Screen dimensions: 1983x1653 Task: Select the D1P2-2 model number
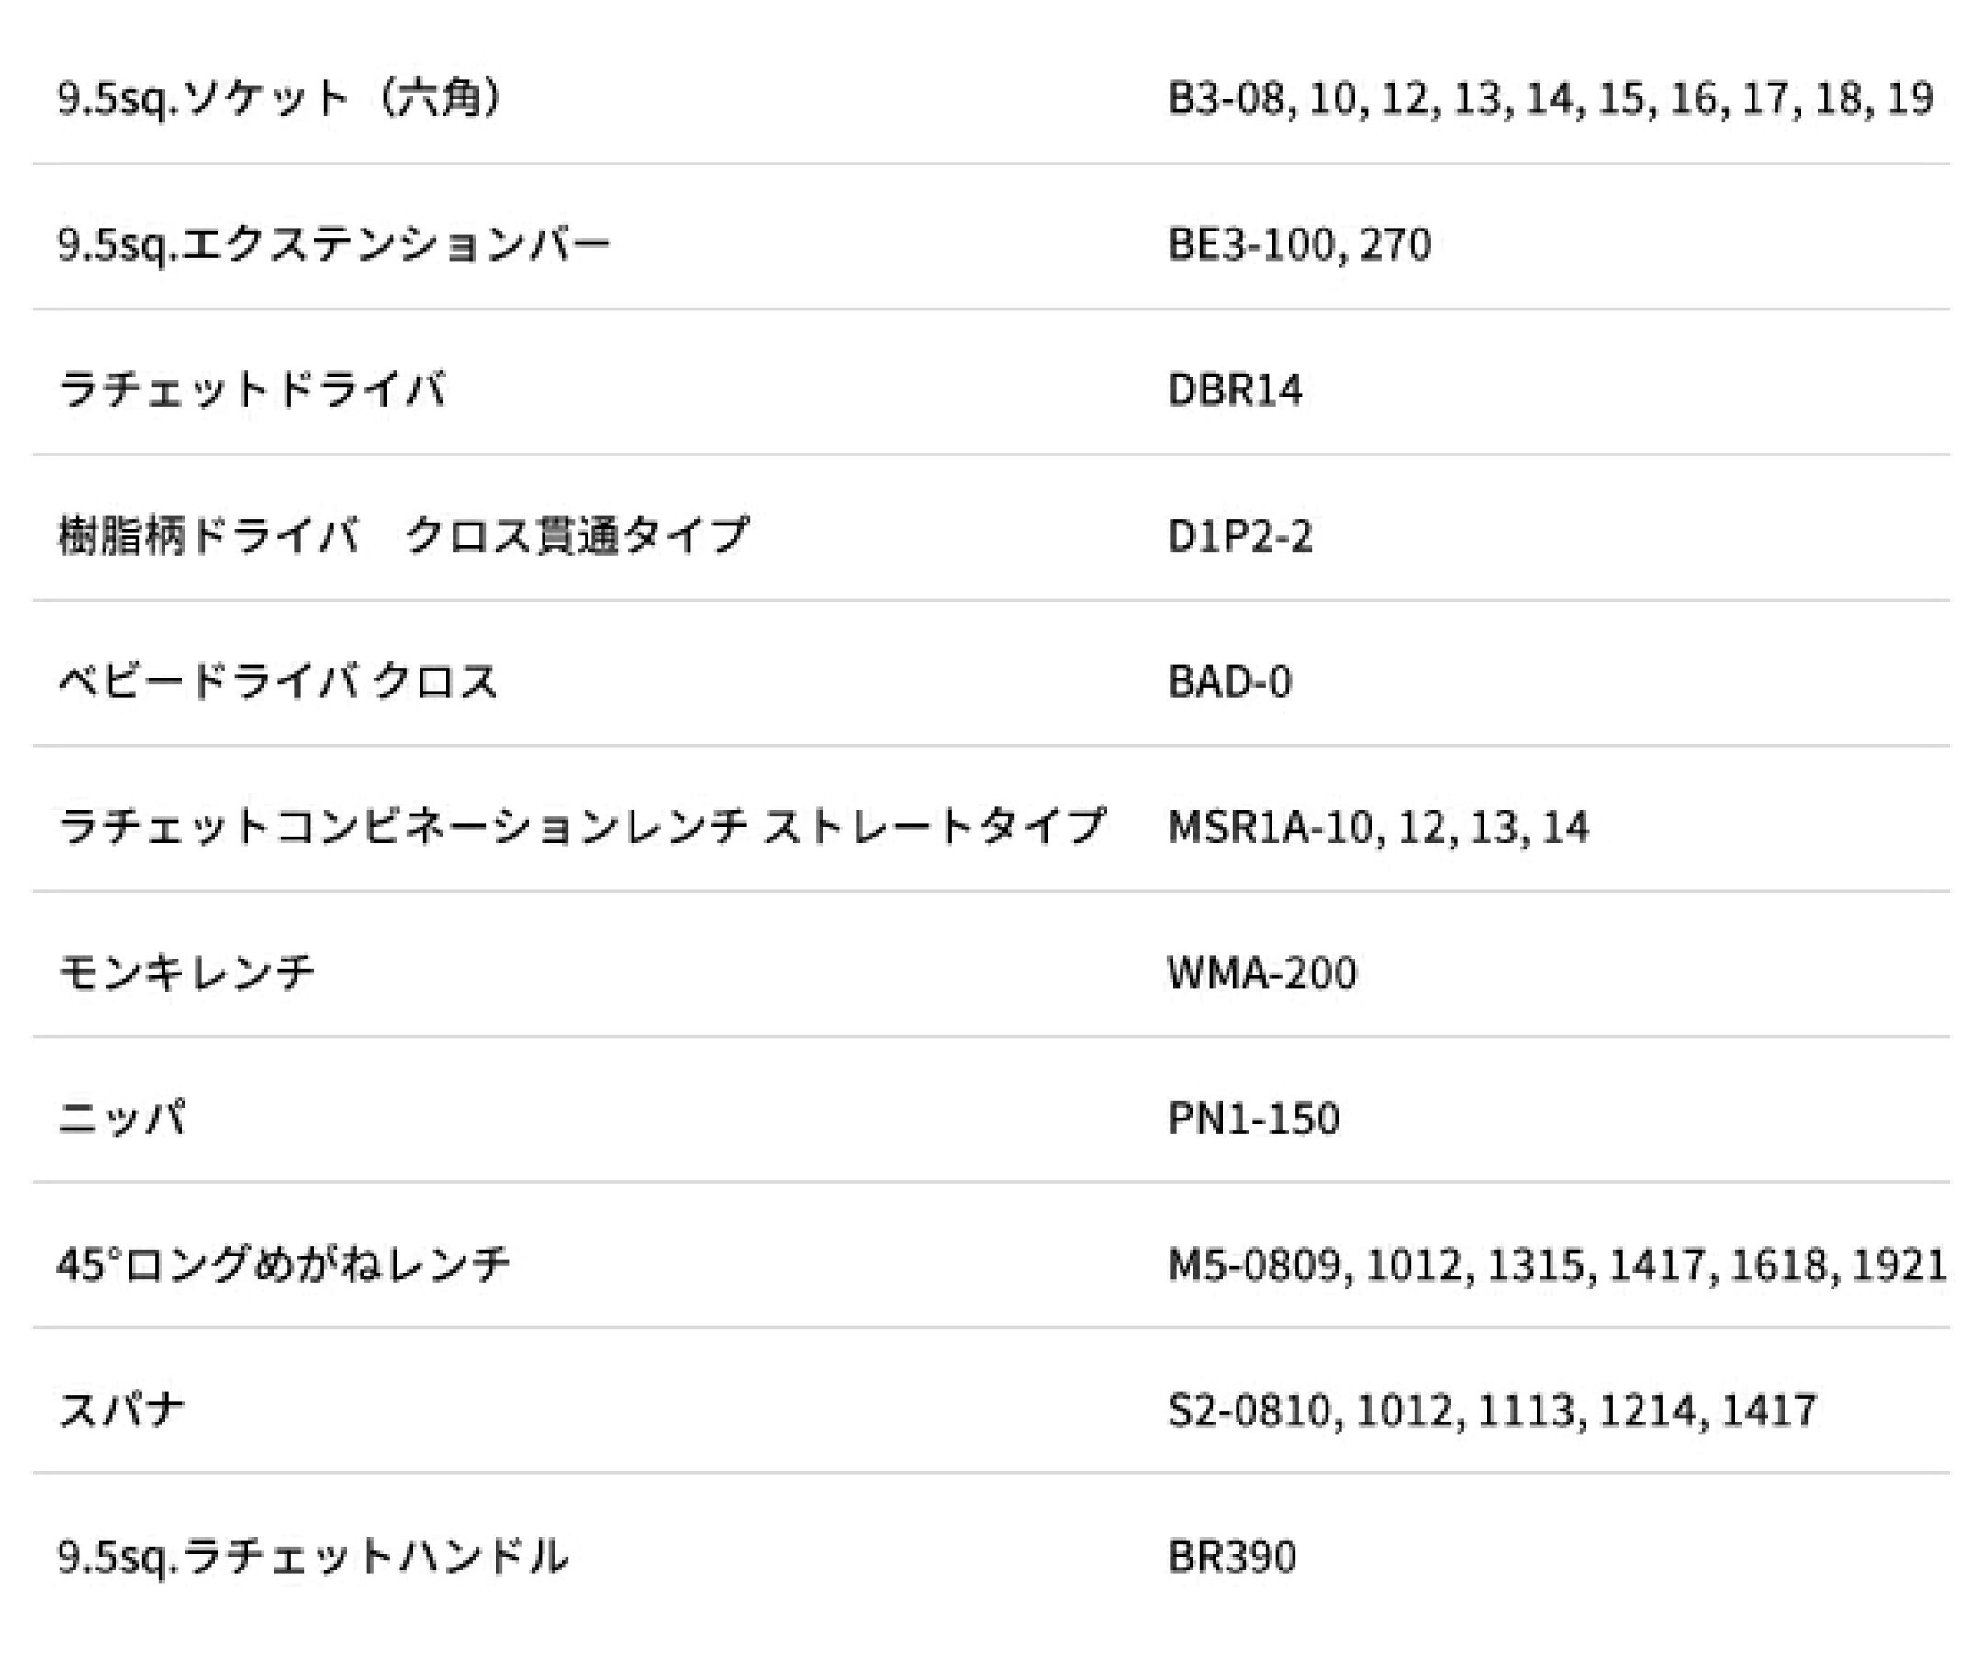click(x=1240, y=535)
